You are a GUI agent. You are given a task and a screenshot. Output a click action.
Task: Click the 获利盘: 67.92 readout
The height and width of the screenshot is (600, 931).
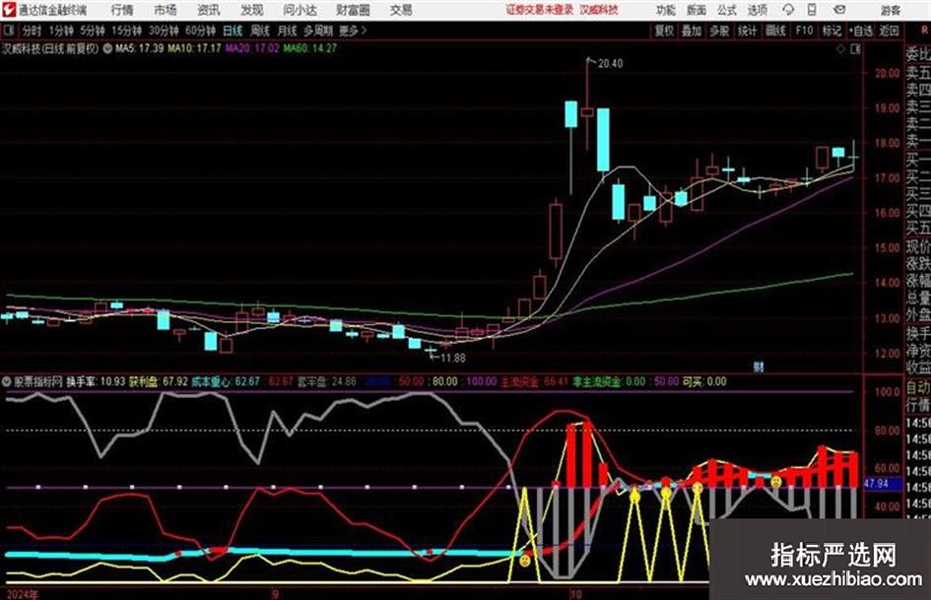coord(159,381)
